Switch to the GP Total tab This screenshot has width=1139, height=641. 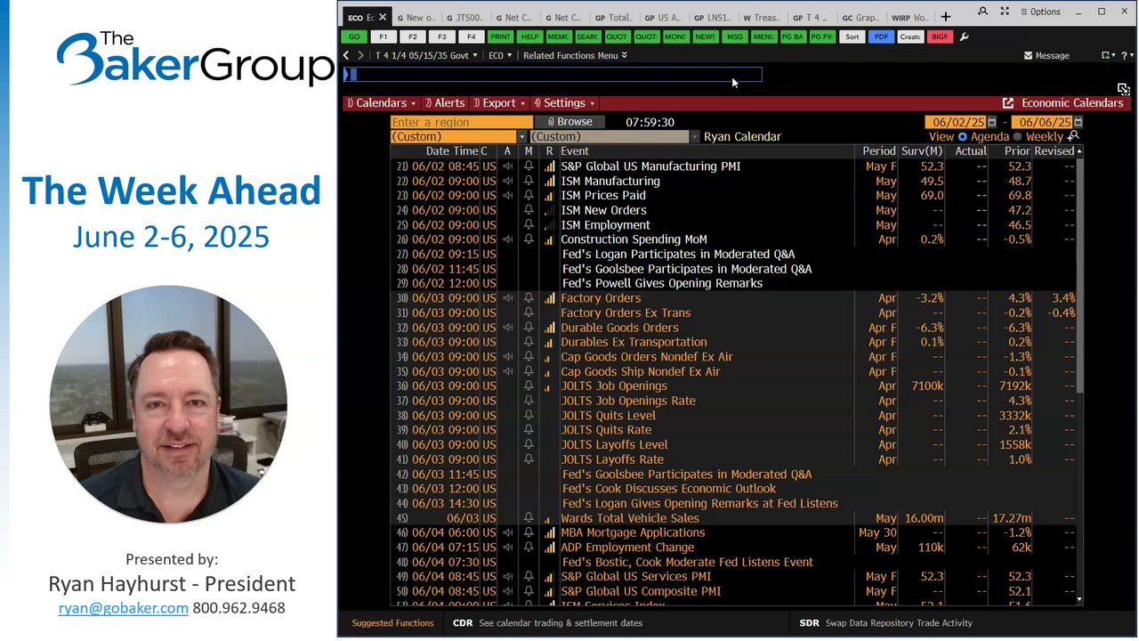613,17
